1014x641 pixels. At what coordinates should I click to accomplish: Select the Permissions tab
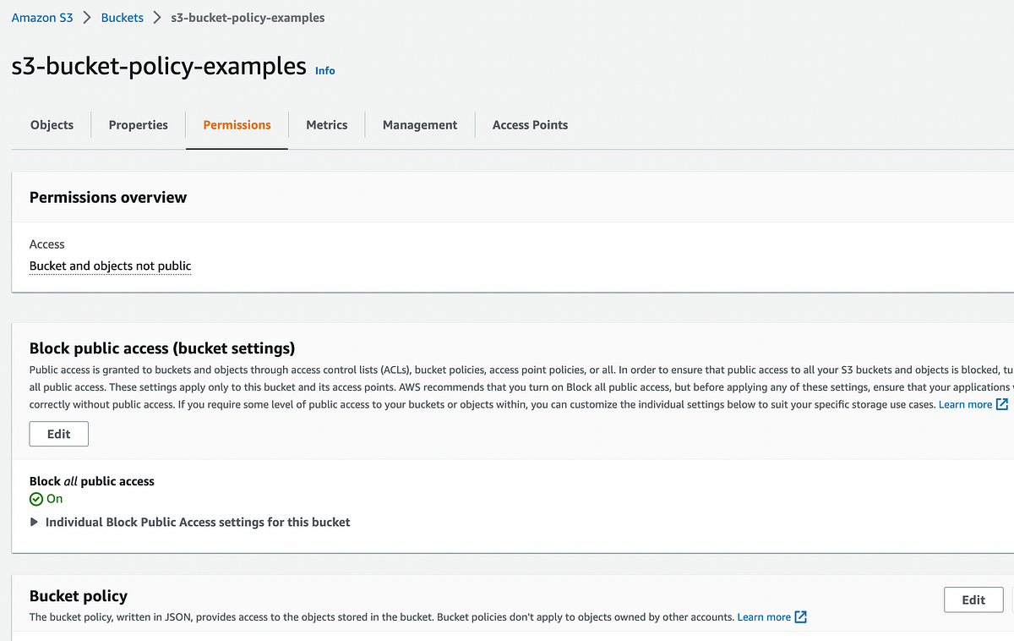[237, 124]
